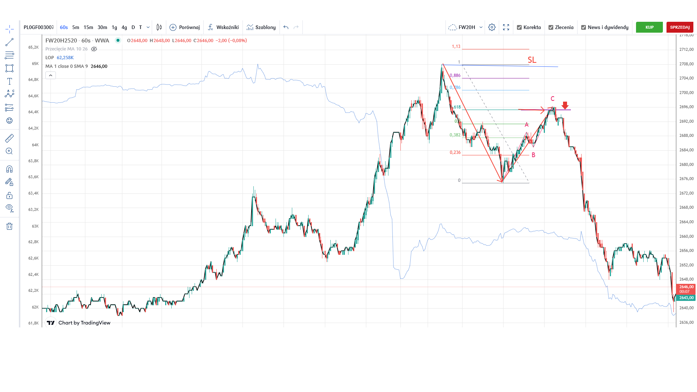Click the red SPRZEDAJ sell button
This screenshot has height=392, width=697.
coord(680,27)
